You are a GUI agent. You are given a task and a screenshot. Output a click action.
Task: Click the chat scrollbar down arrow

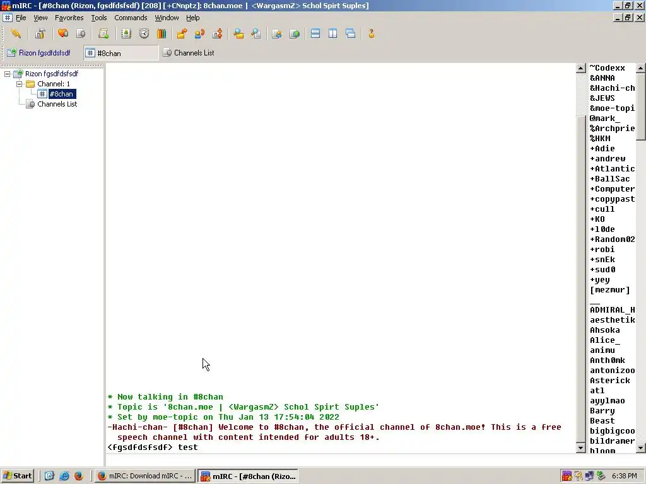(x=581, y=448)
